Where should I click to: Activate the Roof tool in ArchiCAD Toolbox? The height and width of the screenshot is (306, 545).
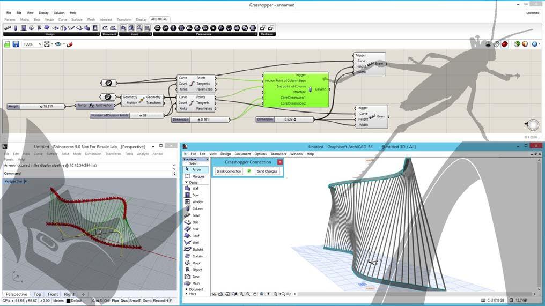click(196, 236)
